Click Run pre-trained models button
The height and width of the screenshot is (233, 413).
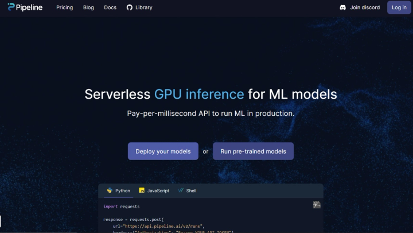tap(253, 152)
